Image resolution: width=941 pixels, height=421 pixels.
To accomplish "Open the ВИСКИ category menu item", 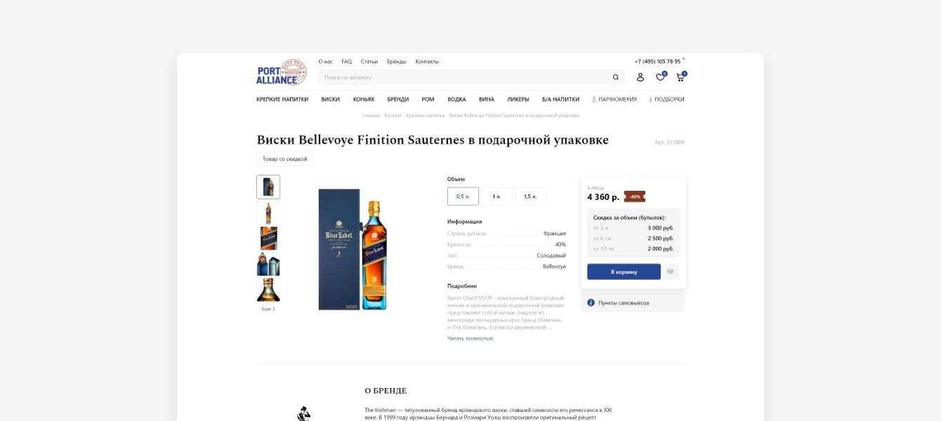I will pyautogui.click(x=331, y=100).
